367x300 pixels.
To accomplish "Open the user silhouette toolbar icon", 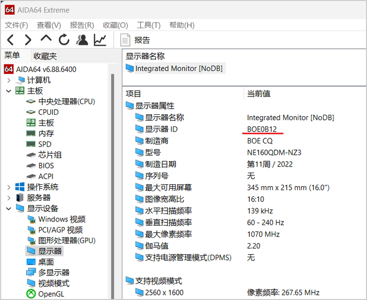I will click(82, 40).
